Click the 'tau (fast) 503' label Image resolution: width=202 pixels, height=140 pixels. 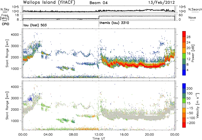(35, 25)
